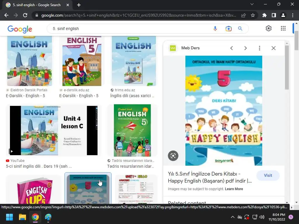Open more options in preview panel

[x=259, y=48]
